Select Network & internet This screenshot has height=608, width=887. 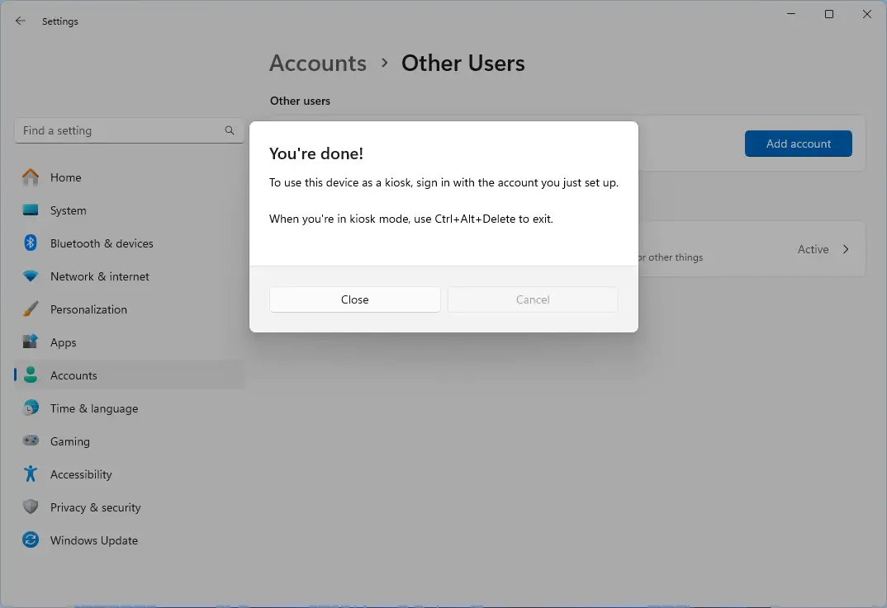tap(130, 276)
